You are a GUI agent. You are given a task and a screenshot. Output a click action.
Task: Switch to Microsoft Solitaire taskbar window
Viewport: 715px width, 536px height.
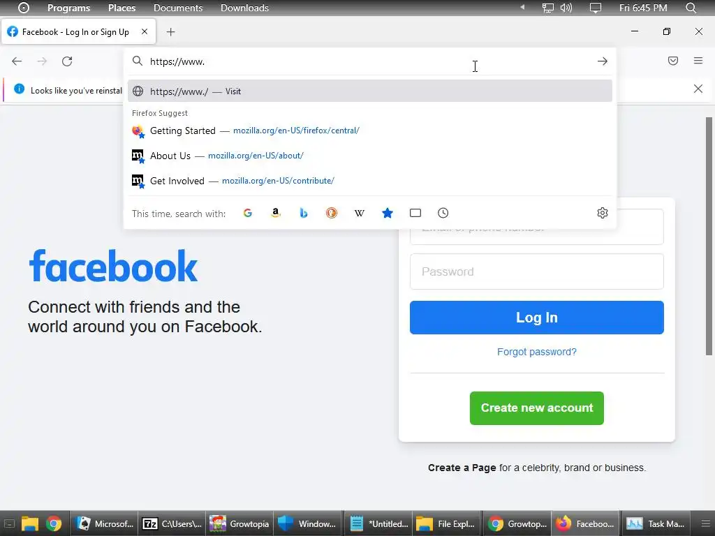point(104,523)
